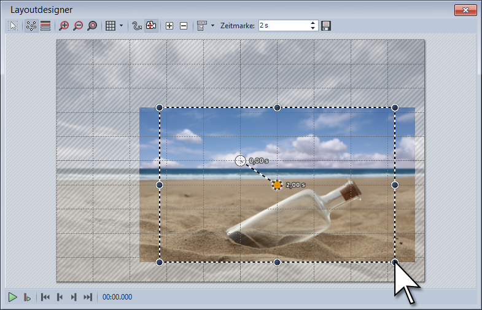This screenshot has width=482, height=310.
Task: Expand the alignment options dropdown arrow
Action: pyautogui.click(x=212, y=26)
